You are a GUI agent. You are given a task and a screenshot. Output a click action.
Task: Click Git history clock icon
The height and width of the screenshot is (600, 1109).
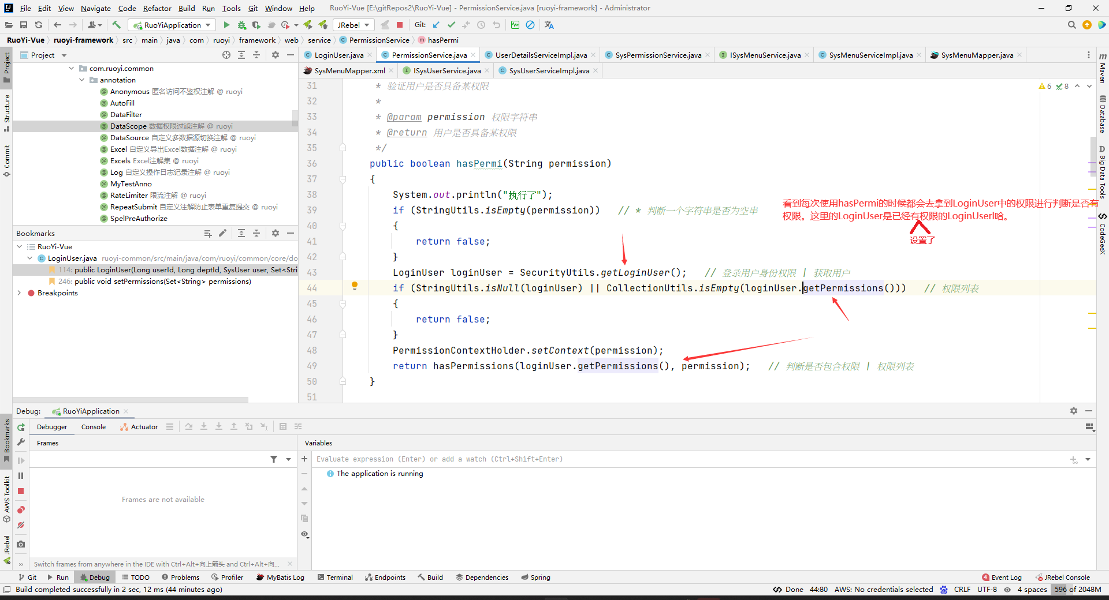click(481, 25)
